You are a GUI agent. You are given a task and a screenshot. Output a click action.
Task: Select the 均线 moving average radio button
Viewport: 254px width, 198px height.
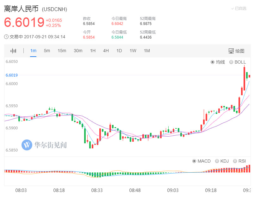(213, 62)
